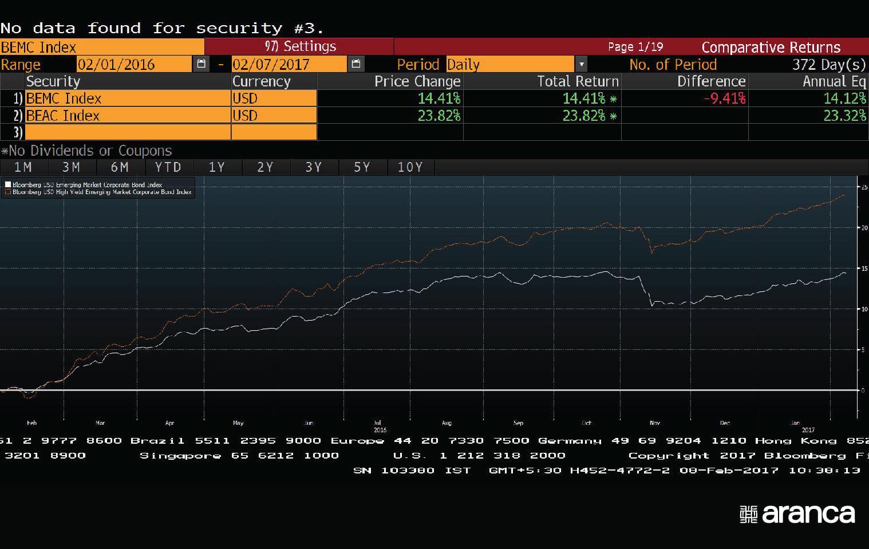This screenshot has height=549, width=869.
Task: Select the 1Y range tab
Action: click(217, 167)
